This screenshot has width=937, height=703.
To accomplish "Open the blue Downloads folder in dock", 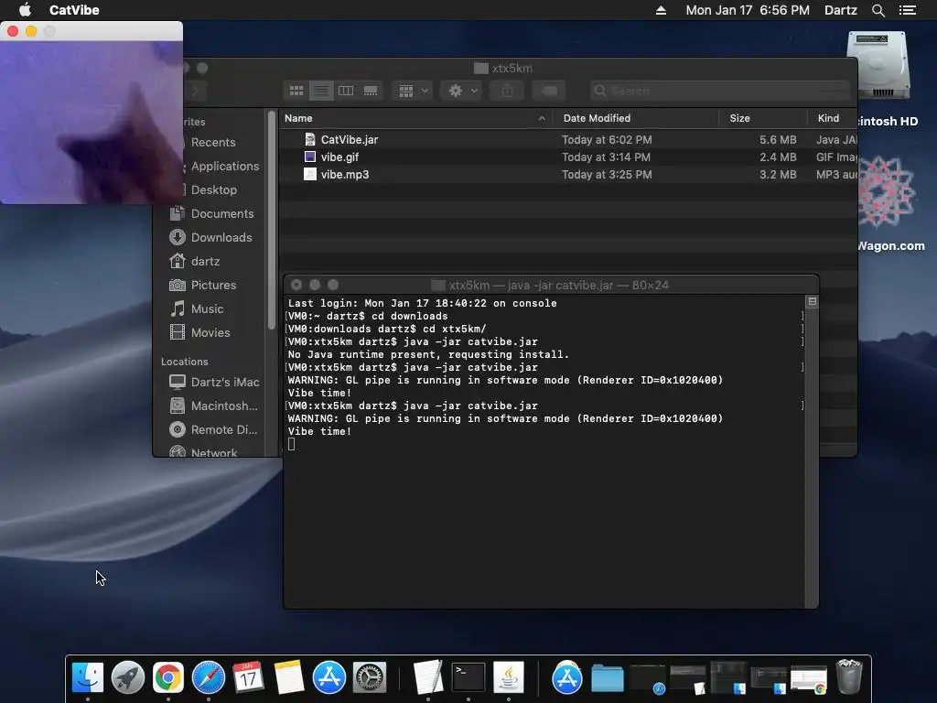I will [608, 678].
